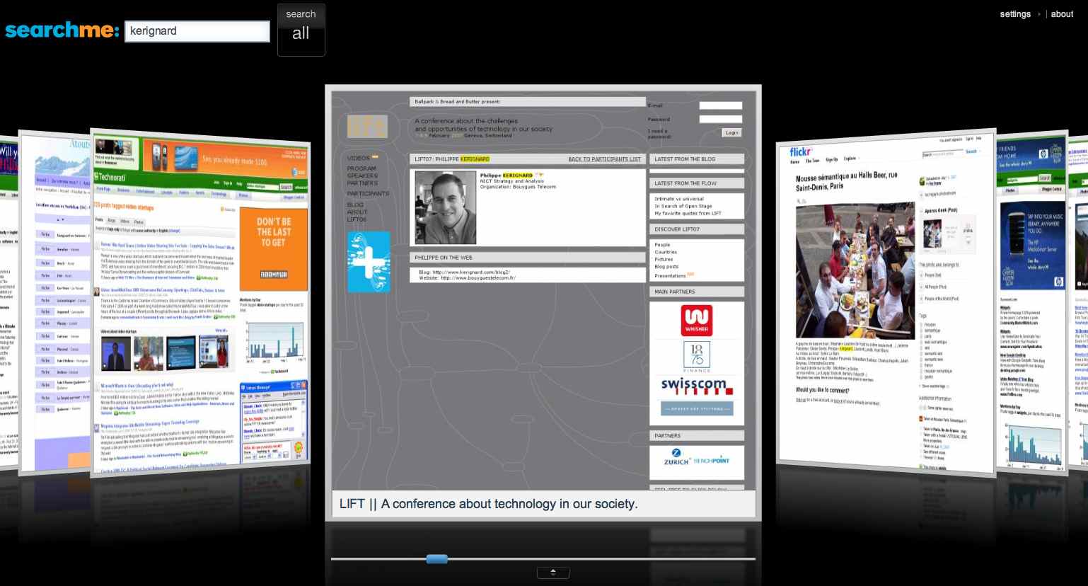1088x586 pixels.
Task: Click SPEAKERS in LIFT page menu
Action: [362, 176]
